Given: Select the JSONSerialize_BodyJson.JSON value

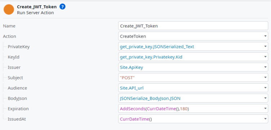Looking at the screenshot, I should point(150,99).
